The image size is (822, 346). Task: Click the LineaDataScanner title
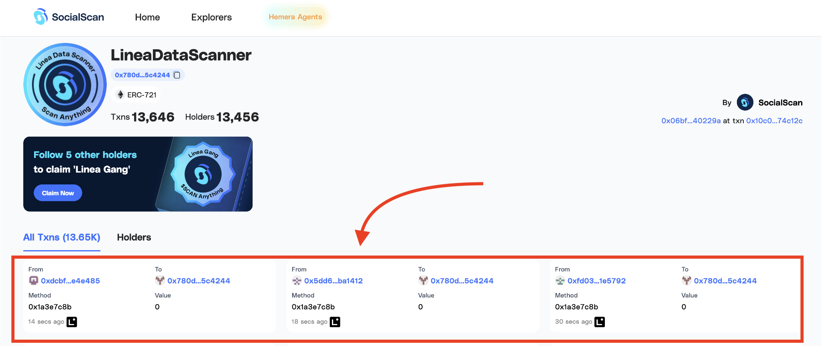click(181, 55)
